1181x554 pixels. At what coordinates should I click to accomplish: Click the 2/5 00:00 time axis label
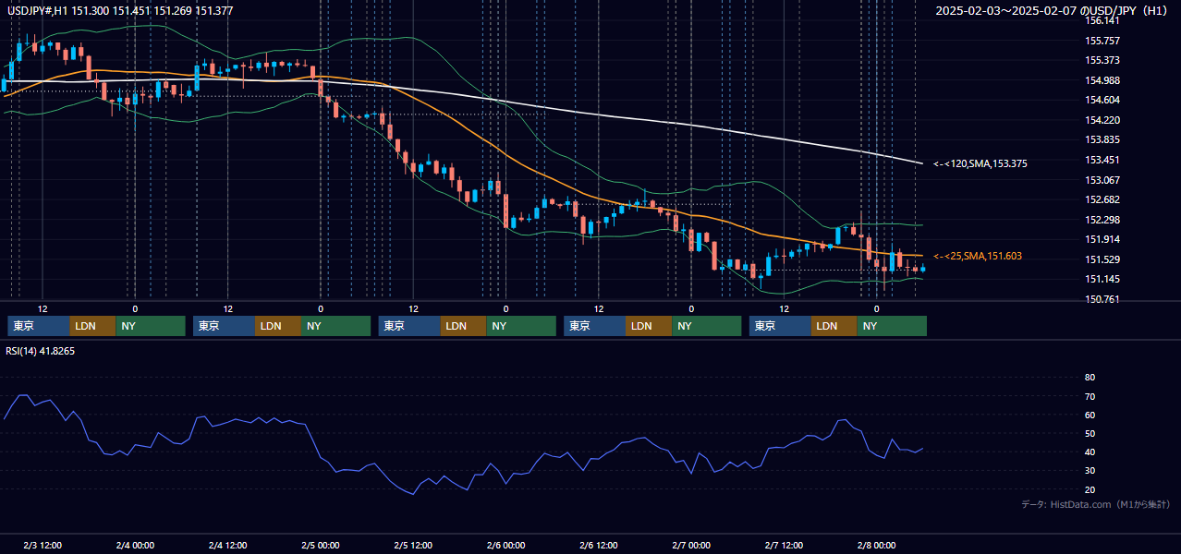click(x=321, y=546)
